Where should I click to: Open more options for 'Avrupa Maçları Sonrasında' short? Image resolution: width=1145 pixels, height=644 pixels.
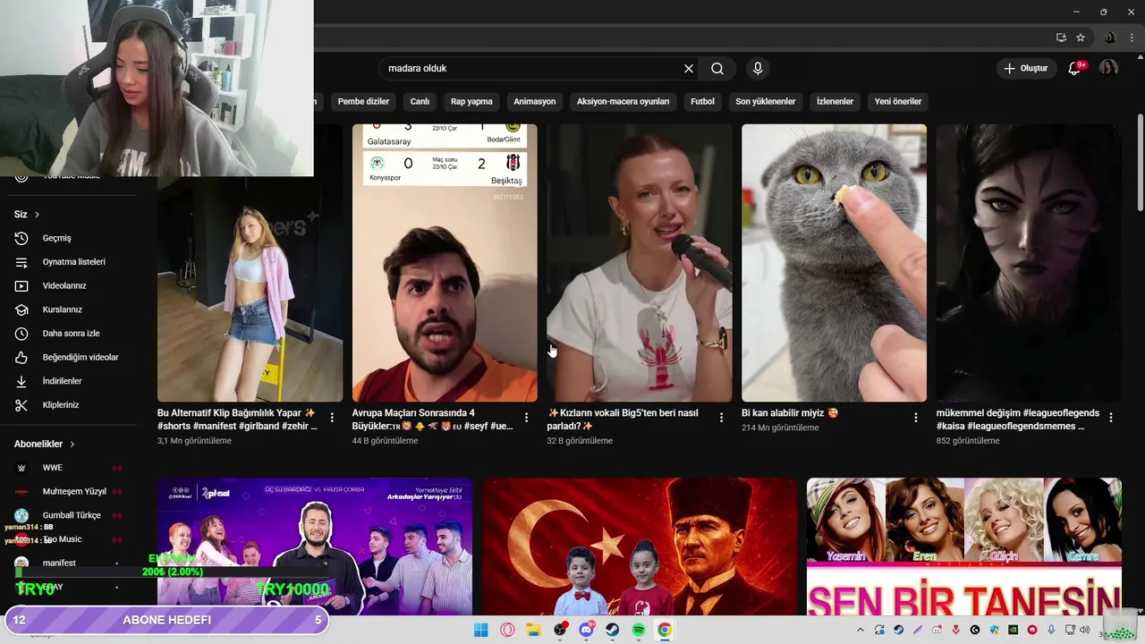pos(526,418)
